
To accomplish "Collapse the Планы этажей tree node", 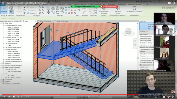I will tap(4, 25).
